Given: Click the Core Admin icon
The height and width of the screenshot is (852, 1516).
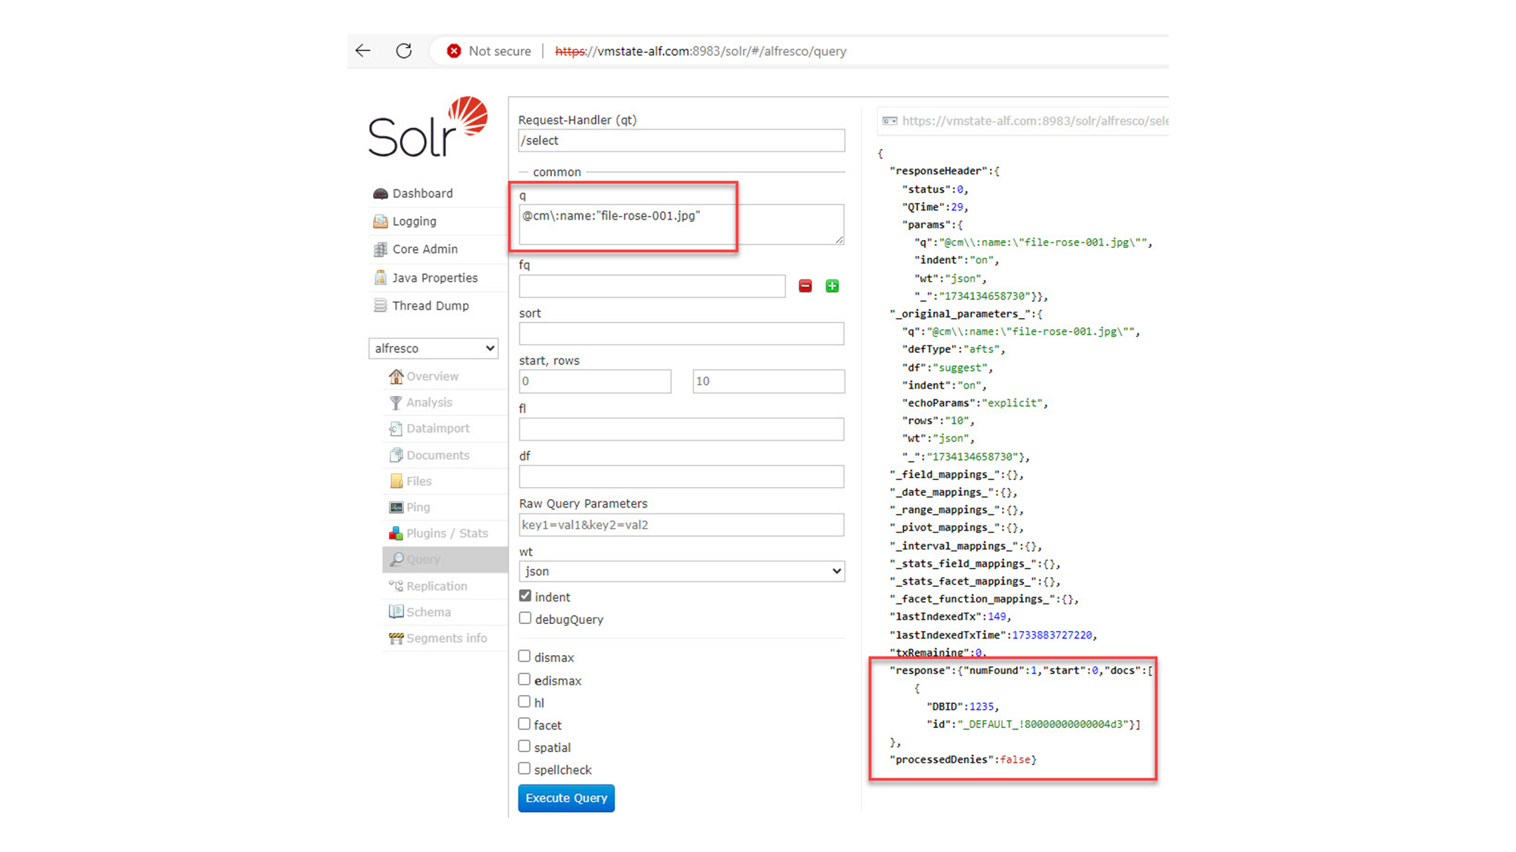Looking at the screenshot, I should click(381, 249).
